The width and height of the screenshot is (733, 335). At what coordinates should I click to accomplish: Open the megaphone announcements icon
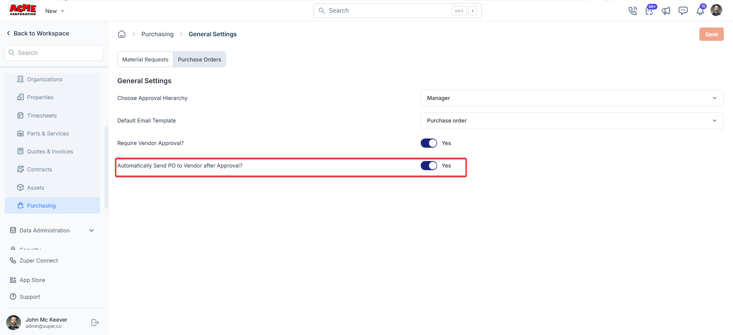[666, 11]
